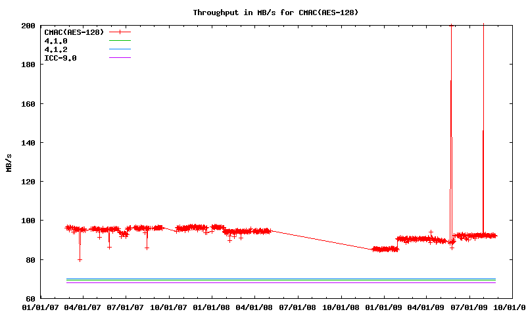526x316 pixels.
Task: Click the 200 y-axis tick label
Action: (28, 26)
